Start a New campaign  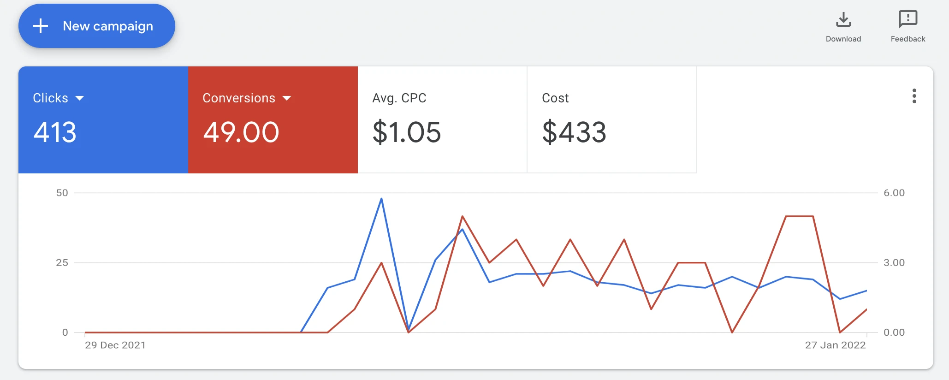[x=97, y=26]
